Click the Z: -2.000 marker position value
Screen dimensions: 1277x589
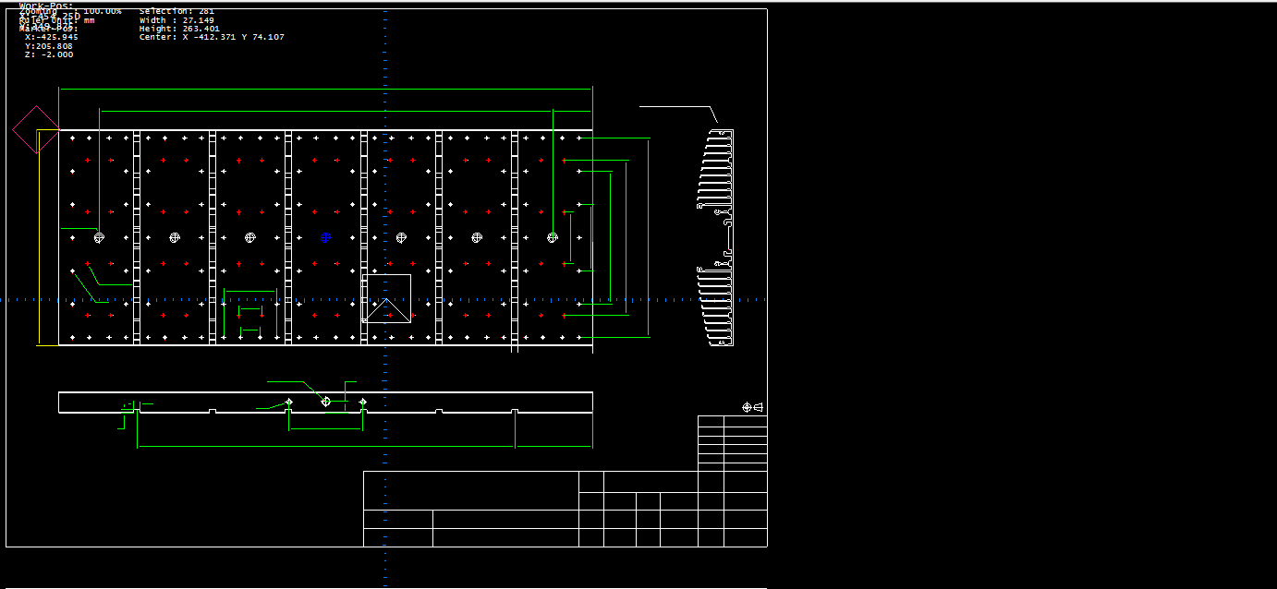coord(49,55)
